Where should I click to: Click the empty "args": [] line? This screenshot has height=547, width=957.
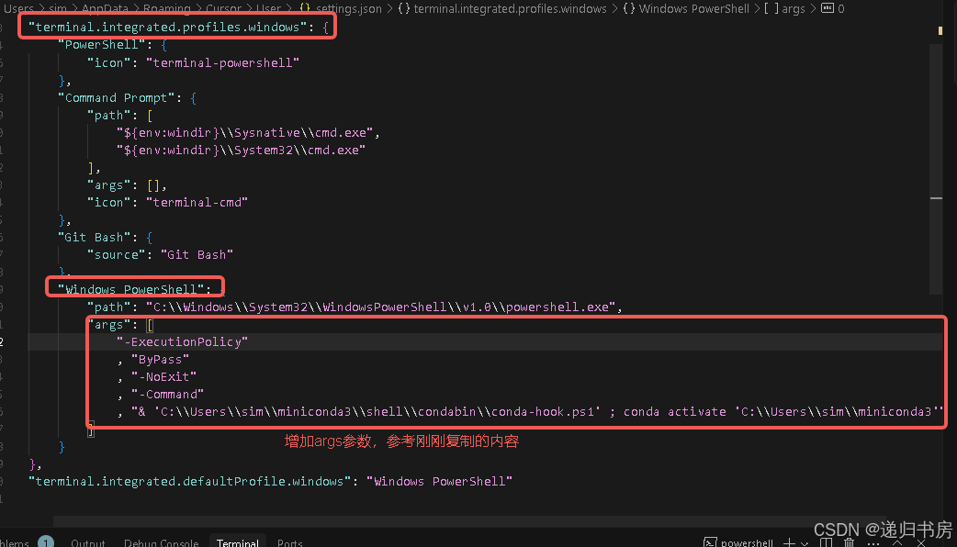click(x=127, y=184)
